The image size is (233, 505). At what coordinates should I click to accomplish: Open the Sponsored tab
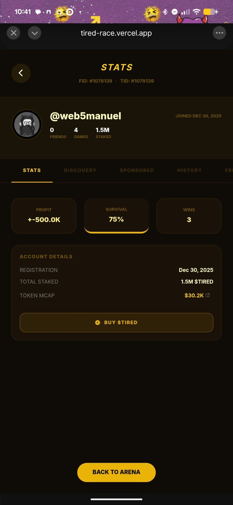click(x=137, y=170)
